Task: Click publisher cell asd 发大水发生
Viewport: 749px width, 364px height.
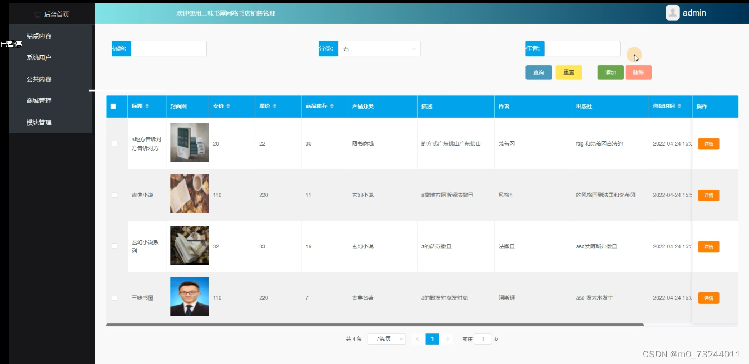Action: pos(594,298)
